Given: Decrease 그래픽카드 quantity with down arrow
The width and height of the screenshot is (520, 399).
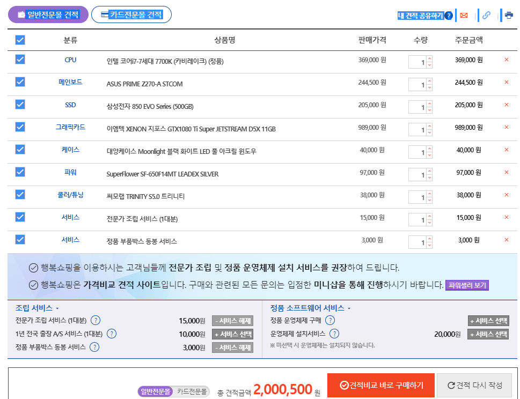Looking at the screenshot, I should [x=429, y=133].
